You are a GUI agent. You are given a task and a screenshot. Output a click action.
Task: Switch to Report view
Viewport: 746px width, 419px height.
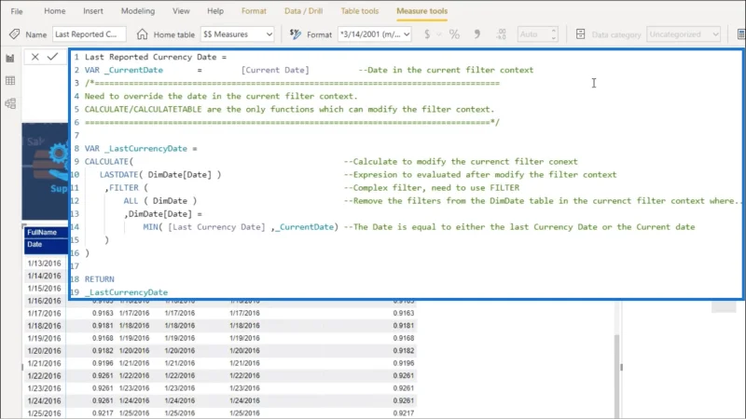click(x=10, y=58)
